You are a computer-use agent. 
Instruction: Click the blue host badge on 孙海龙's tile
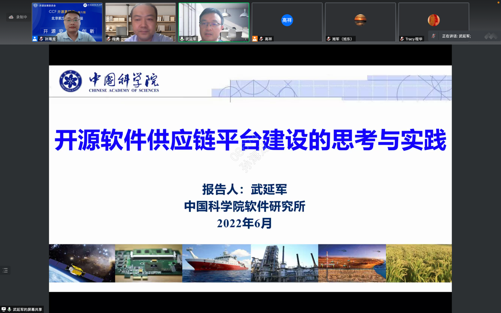point(35,39)
